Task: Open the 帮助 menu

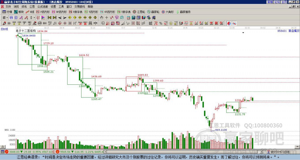Action: point(90,7)
